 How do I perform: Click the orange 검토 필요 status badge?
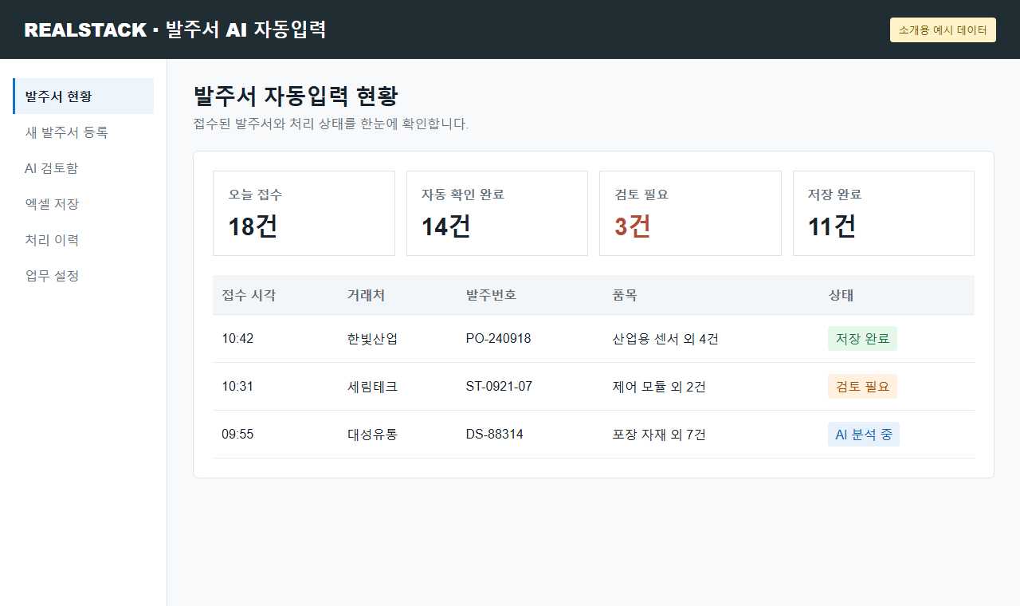point(862,387)
